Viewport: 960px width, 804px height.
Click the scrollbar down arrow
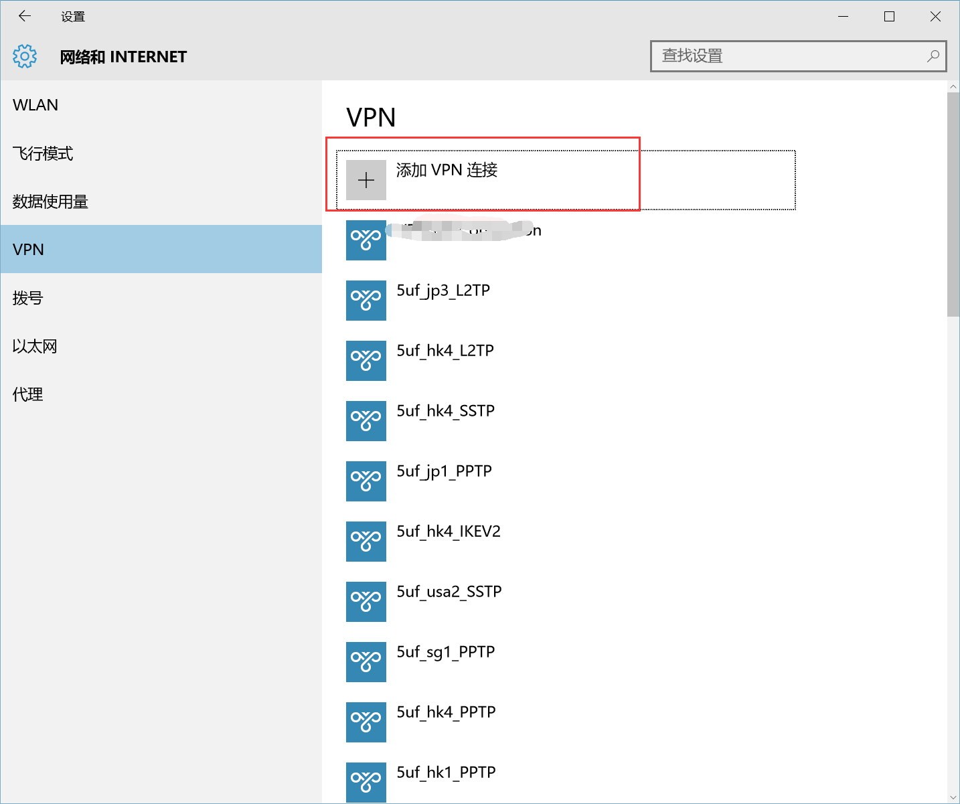pos(953,797)
